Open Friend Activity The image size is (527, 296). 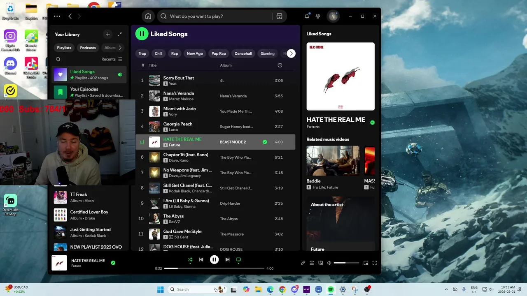[318, 16]
